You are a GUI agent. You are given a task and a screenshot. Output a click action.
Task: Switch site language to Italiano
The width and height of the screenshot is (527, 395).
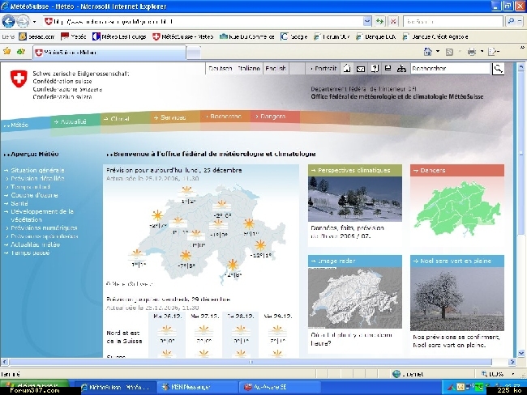click(249, 69)
